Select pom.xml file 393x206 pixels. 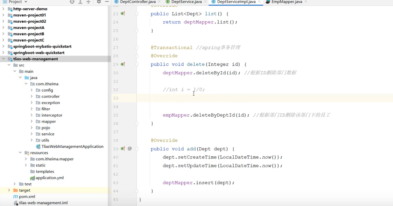27,197
